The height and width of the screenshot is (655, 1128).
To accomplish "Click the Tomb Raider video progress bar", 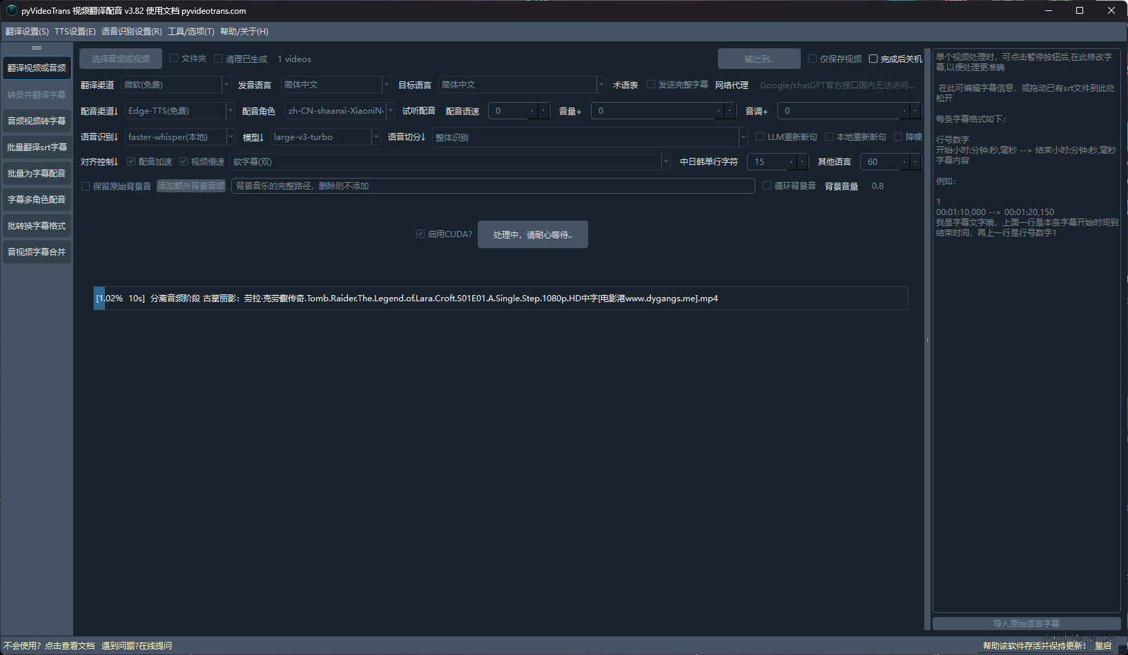I will click(x=500, y=298).
